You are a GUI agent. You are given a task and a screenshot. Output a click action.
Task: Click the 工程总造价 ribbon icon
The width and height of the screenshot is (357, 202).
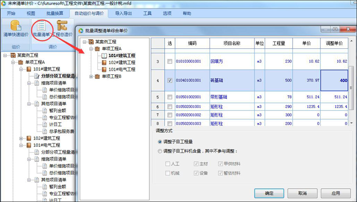62,25
